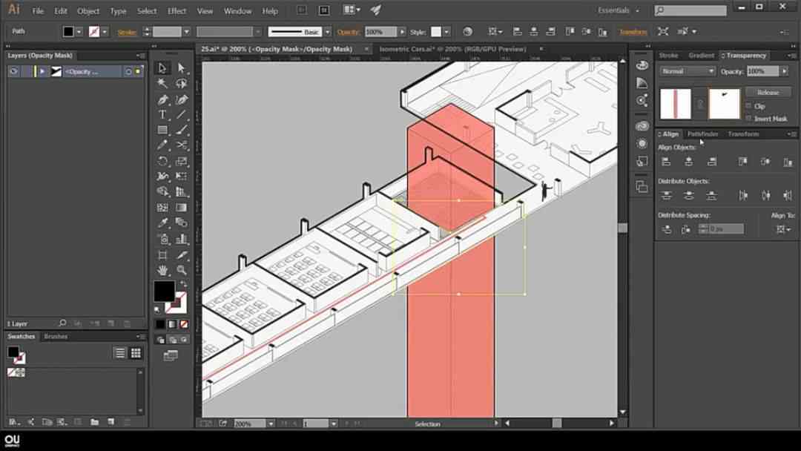Open the Essentials workspace dropdown
Viewport: 801px width, 451px height.
tap(618, 10)
